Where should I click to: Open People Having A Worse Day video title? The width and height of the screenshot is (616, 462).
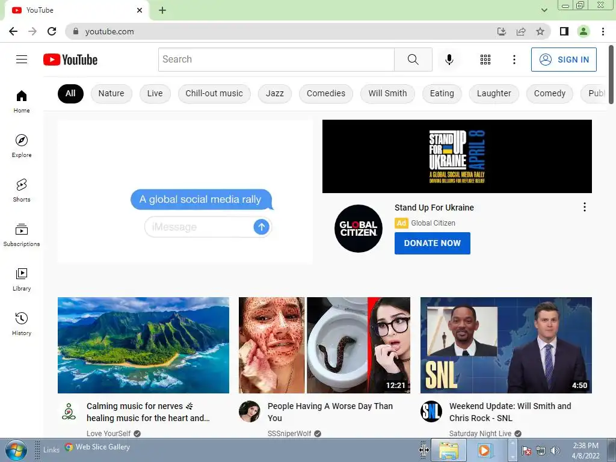point(330,412)
